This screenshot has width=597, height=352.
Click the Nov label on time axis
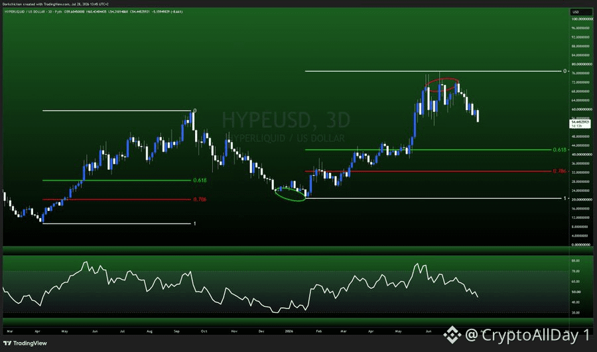click(234, 331)
